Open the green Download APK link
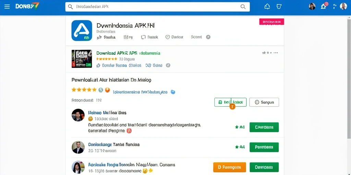The height and width of the screenshot is (175, 351). (128, 53)
